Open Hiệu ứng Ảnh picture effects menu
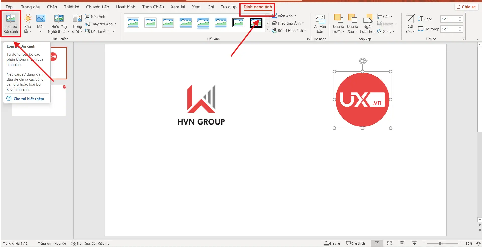 click(x=288, y=23)
